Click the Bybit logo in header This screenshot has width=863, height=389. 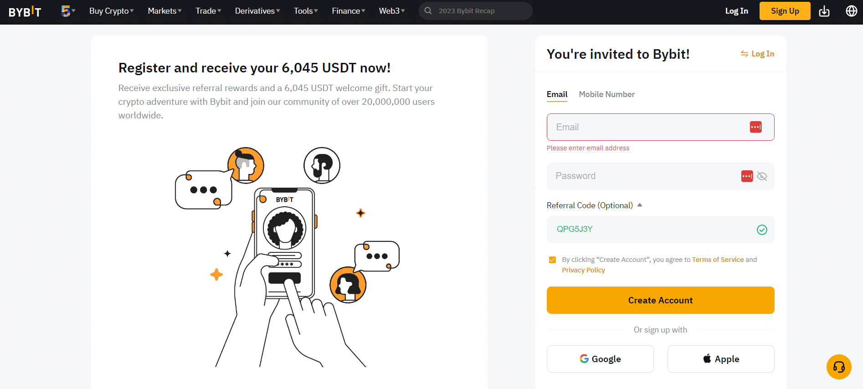pyautogui.click(x=25, y=11)
